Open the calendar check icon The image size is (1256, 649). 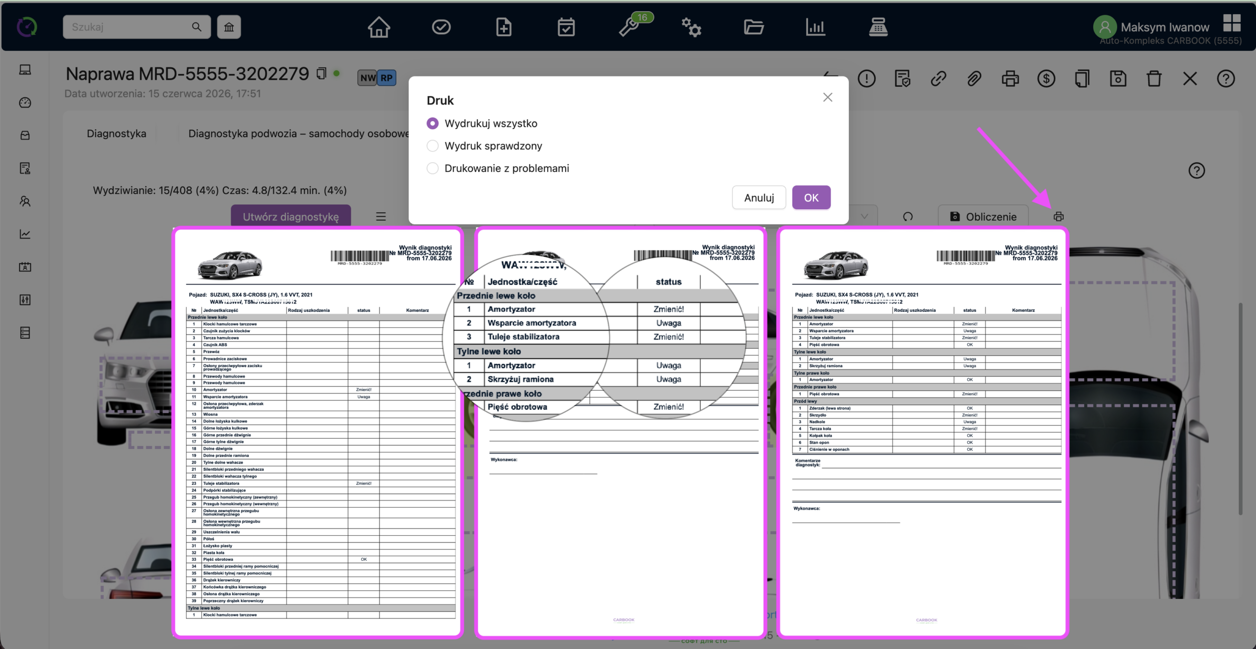tap(566, 27)
